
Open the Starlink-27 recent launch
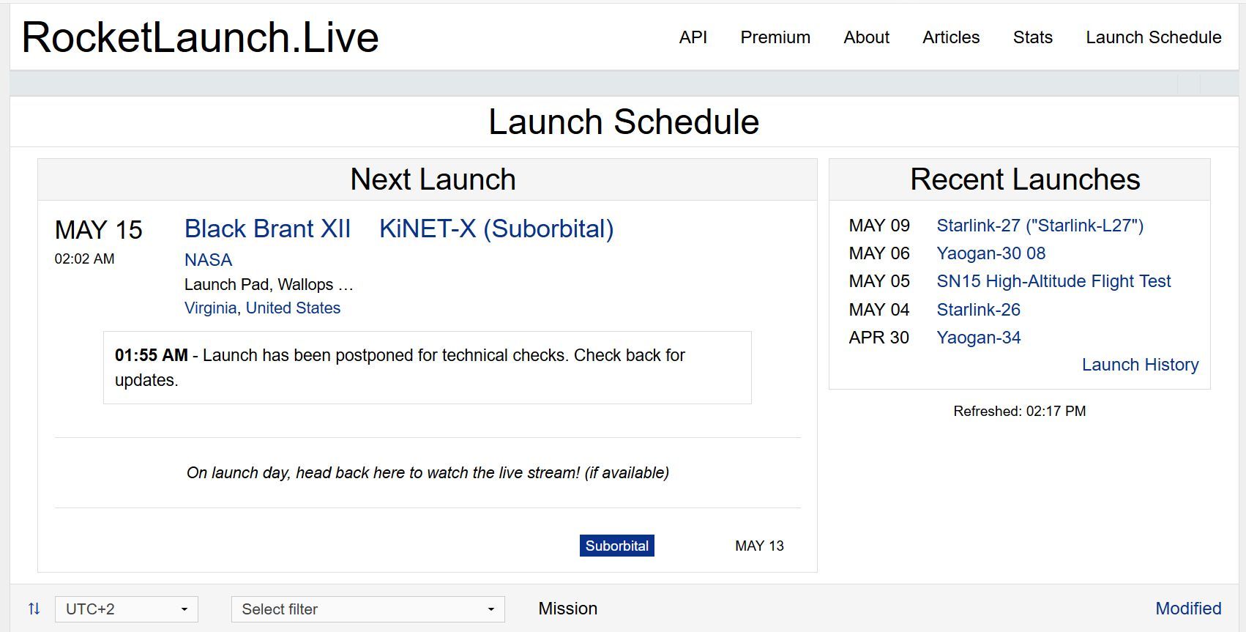click(x=1040, y=226)
